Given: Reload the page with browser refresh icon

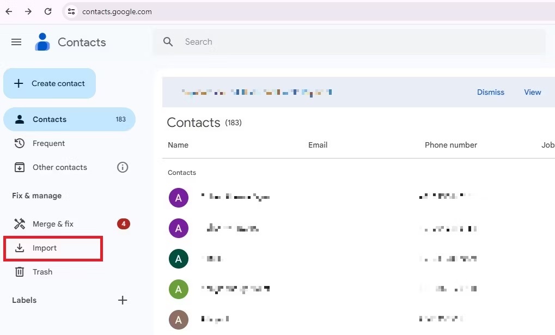Looking at the screenshot, I should coord(48,11).
